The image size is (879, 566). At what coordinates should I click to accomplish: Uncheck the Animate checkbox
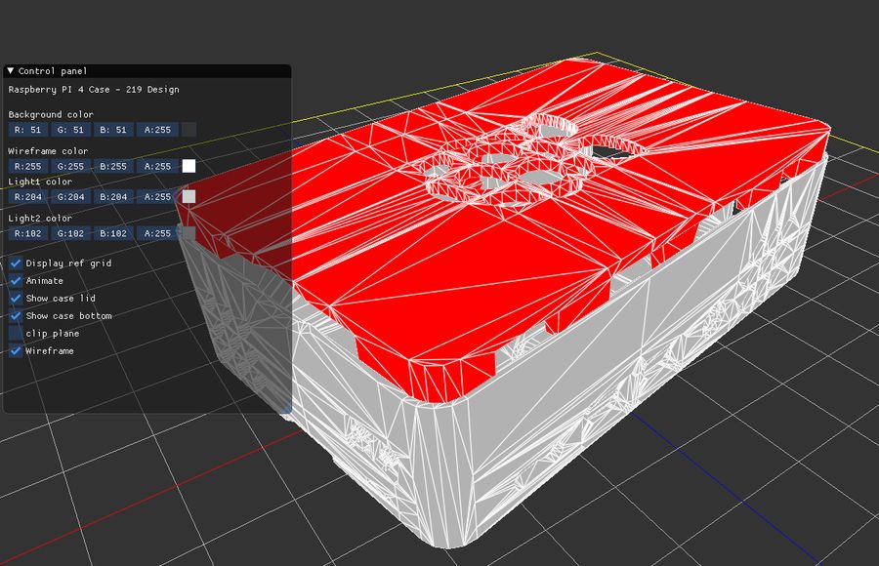(x=16, y=280)
